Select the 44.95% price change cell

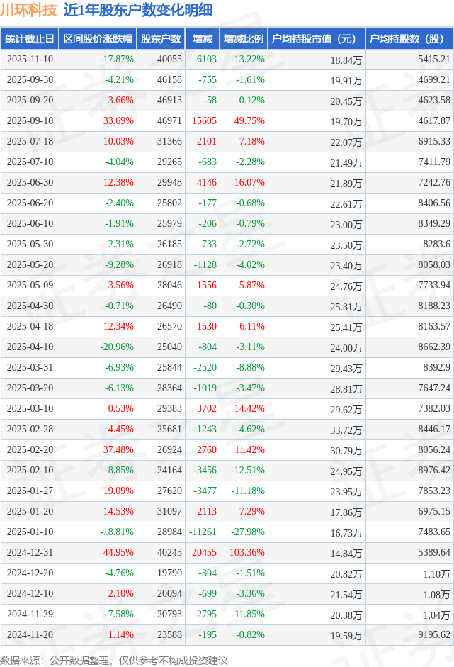coord(118,553)
